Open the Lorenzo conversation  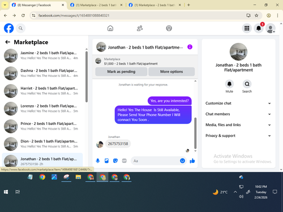(x=42, y=109)
